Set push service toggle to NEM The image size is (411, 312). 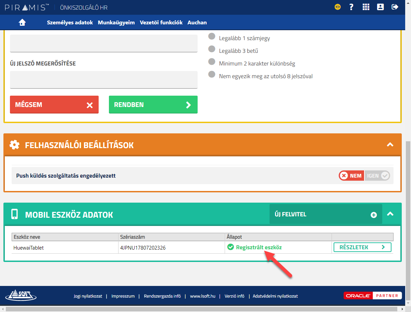coord(351,176)
